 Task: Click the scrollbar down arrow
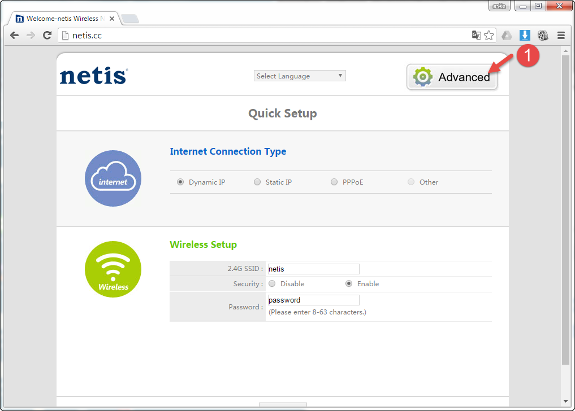[565, 401]
